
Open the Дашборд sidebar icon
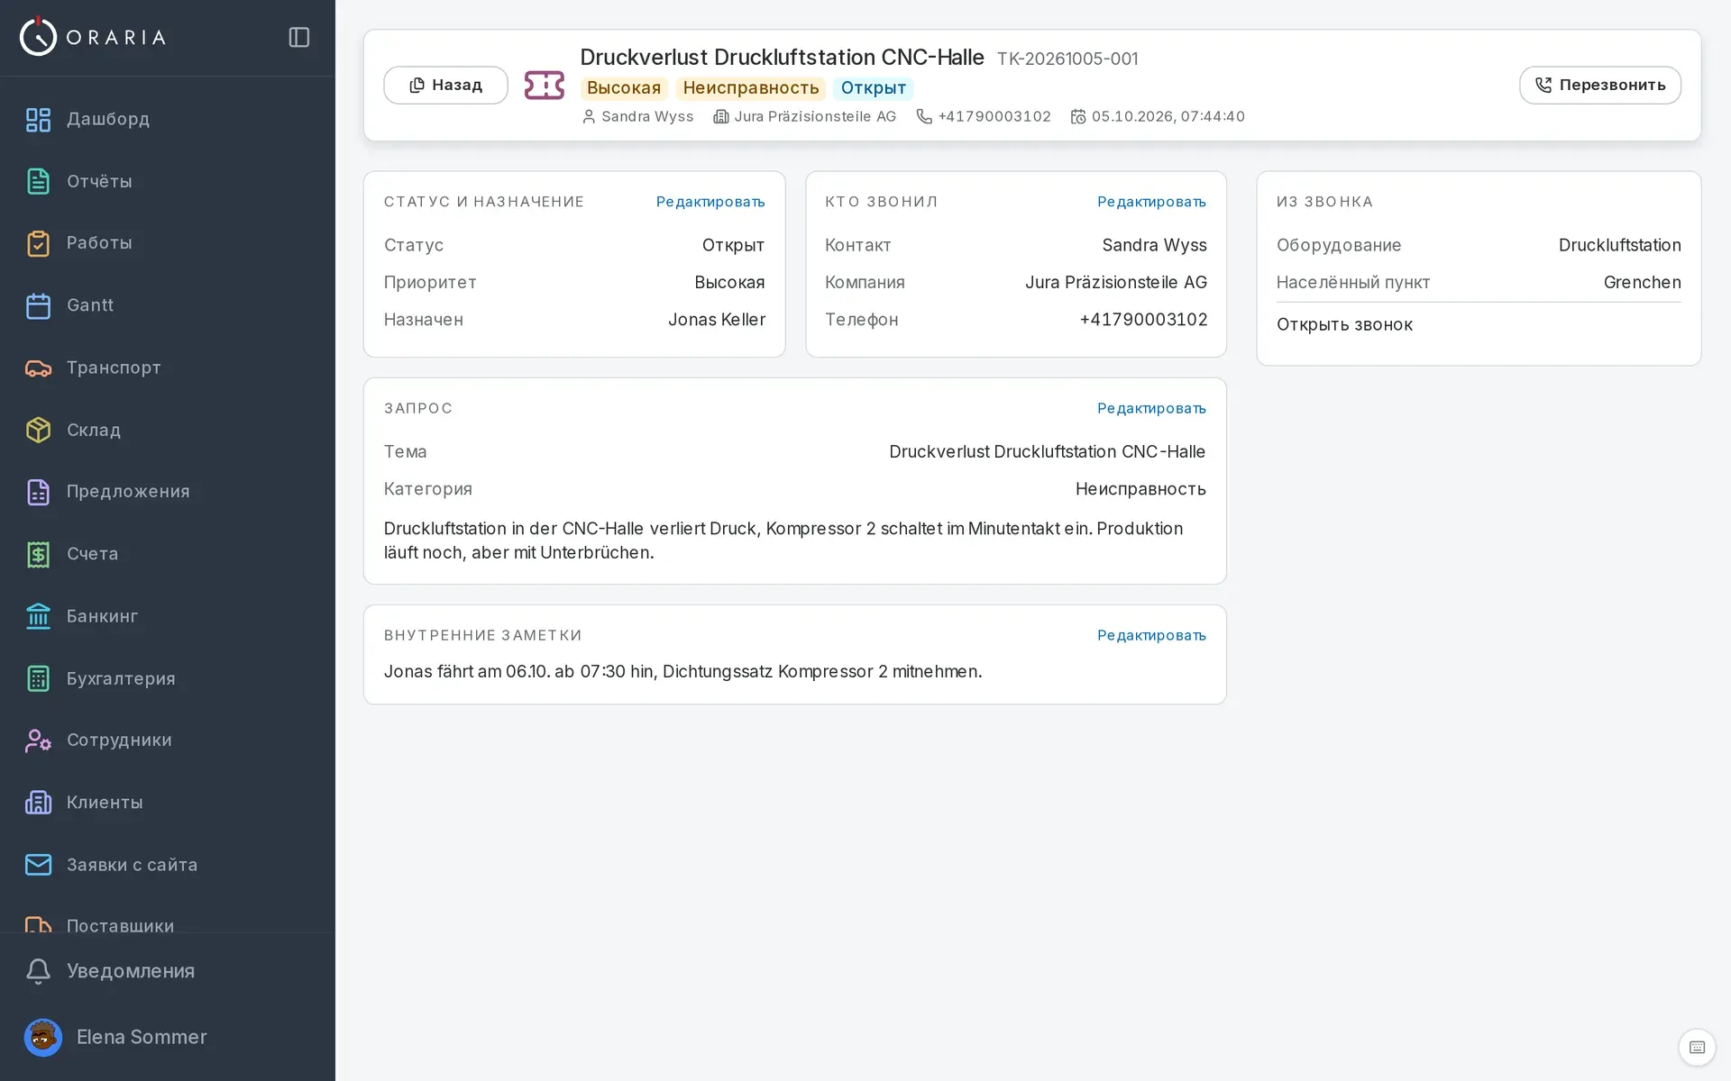38,120
